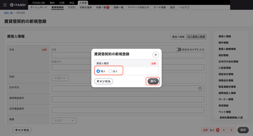Click the 自宅電話番号 input field
This screenshot has height=136, width=253.
pos(128,110)
